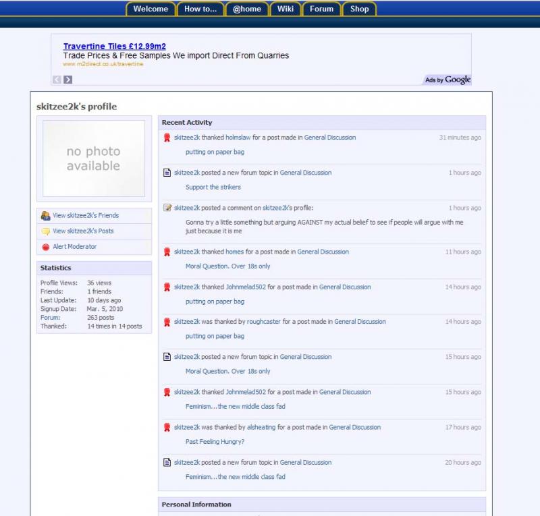This screenshot has width=540, height=516.
Task: Click the ad's next arrow button
Action: [x=68, y=80]
